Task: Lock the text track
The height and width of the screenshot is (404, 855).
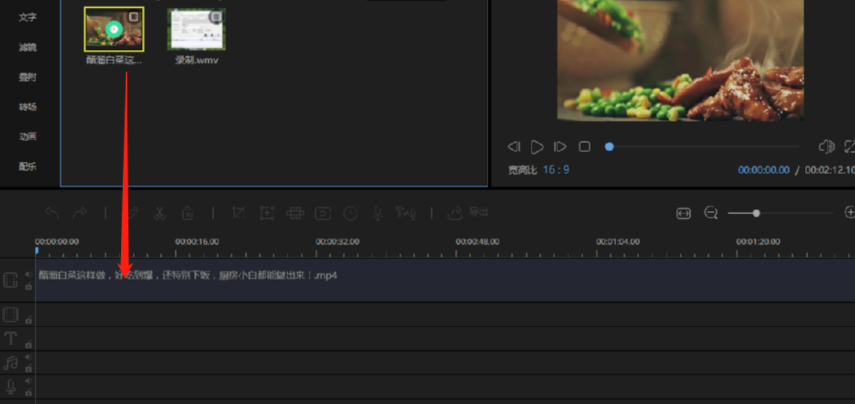Action: [x=28, y=344]
